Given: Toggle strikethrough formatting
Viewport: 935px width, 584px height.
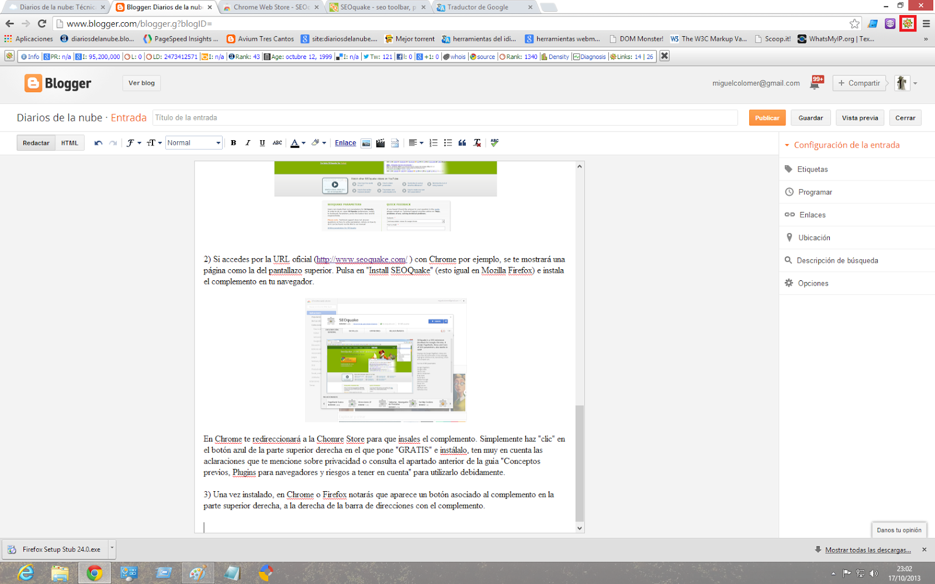Looking at the screenshot, I should (277, 143).
